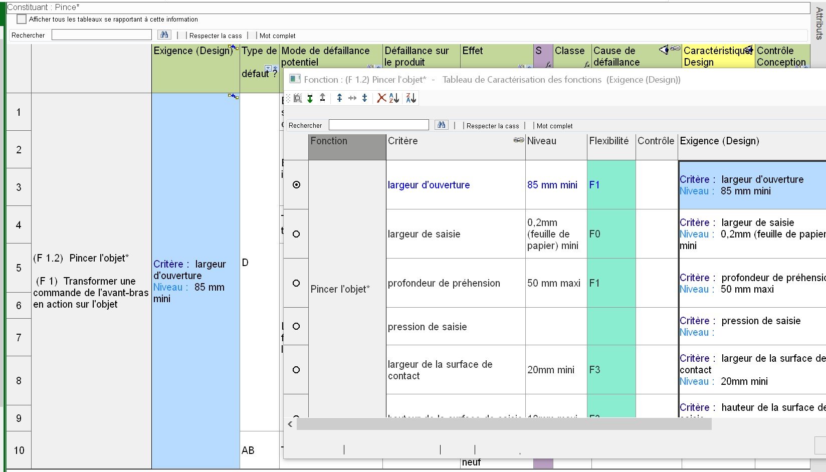This screenshot has width=826, height=472.
Task: Select radio button for largeur d'ouverture row
Action: click(x=296, y=185)
